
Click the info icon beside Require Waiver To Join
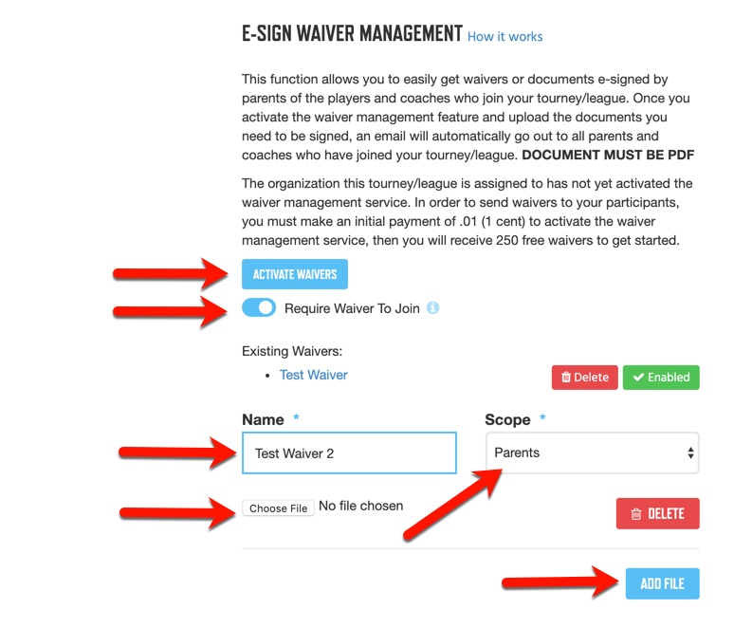[x=432, y=308]
